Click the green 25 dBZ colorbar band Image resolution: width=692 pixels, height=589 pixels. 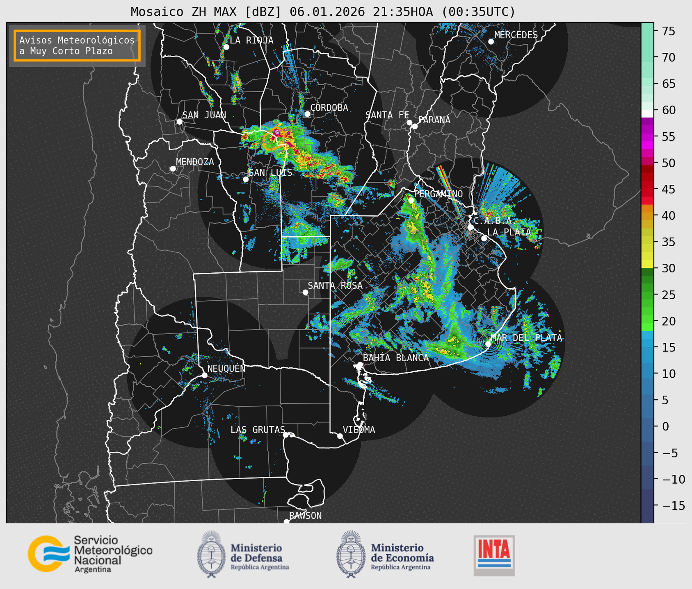click(x=647, y=294)
